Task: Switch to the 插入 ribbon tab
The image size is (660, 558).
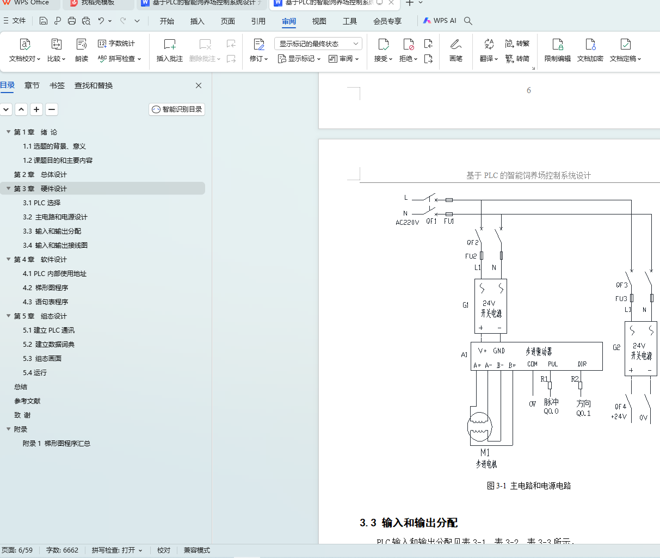Action: tap(198, 21)
